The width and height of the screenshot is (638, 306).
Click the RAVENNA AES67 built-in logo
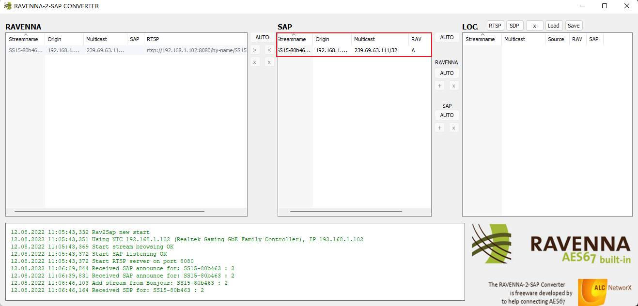tap(551, 245)
